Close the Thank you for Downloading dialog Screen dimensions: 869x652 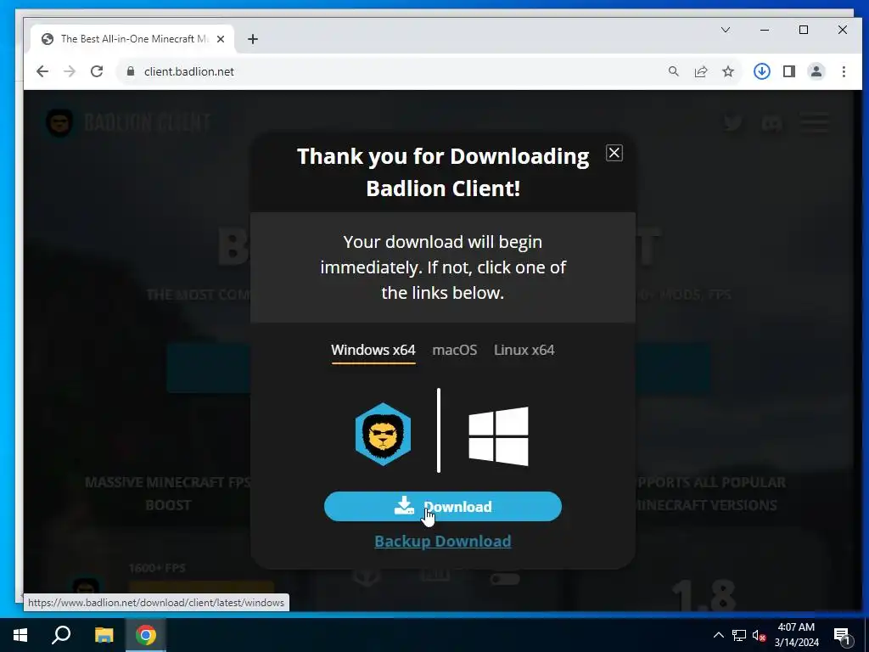point(614,153)
